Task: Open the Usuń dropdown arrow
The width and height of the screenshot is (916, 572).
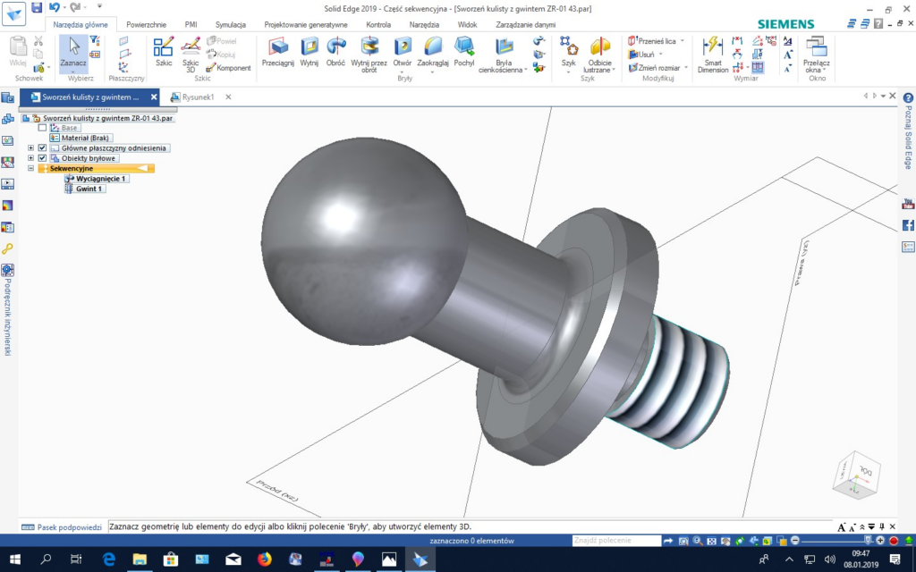Action: (x=661, y=55)
